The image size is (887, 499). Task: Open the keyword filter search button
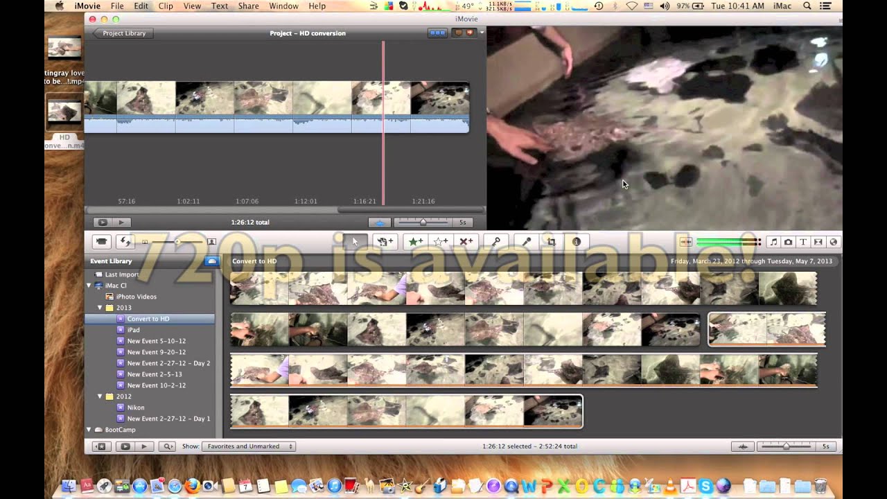tap(167, 446)
